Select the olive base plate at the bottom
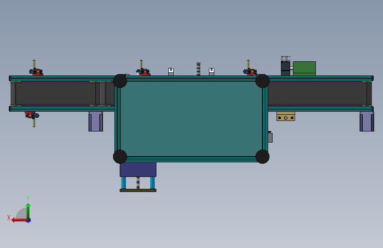Screen dimensions: 383x248 pyautogui.click(x=138, y=190)
